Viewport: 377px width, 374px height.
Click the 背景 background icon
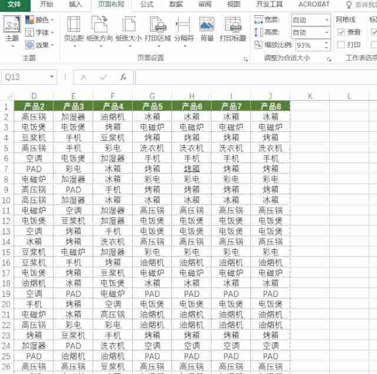coord(207,25)
